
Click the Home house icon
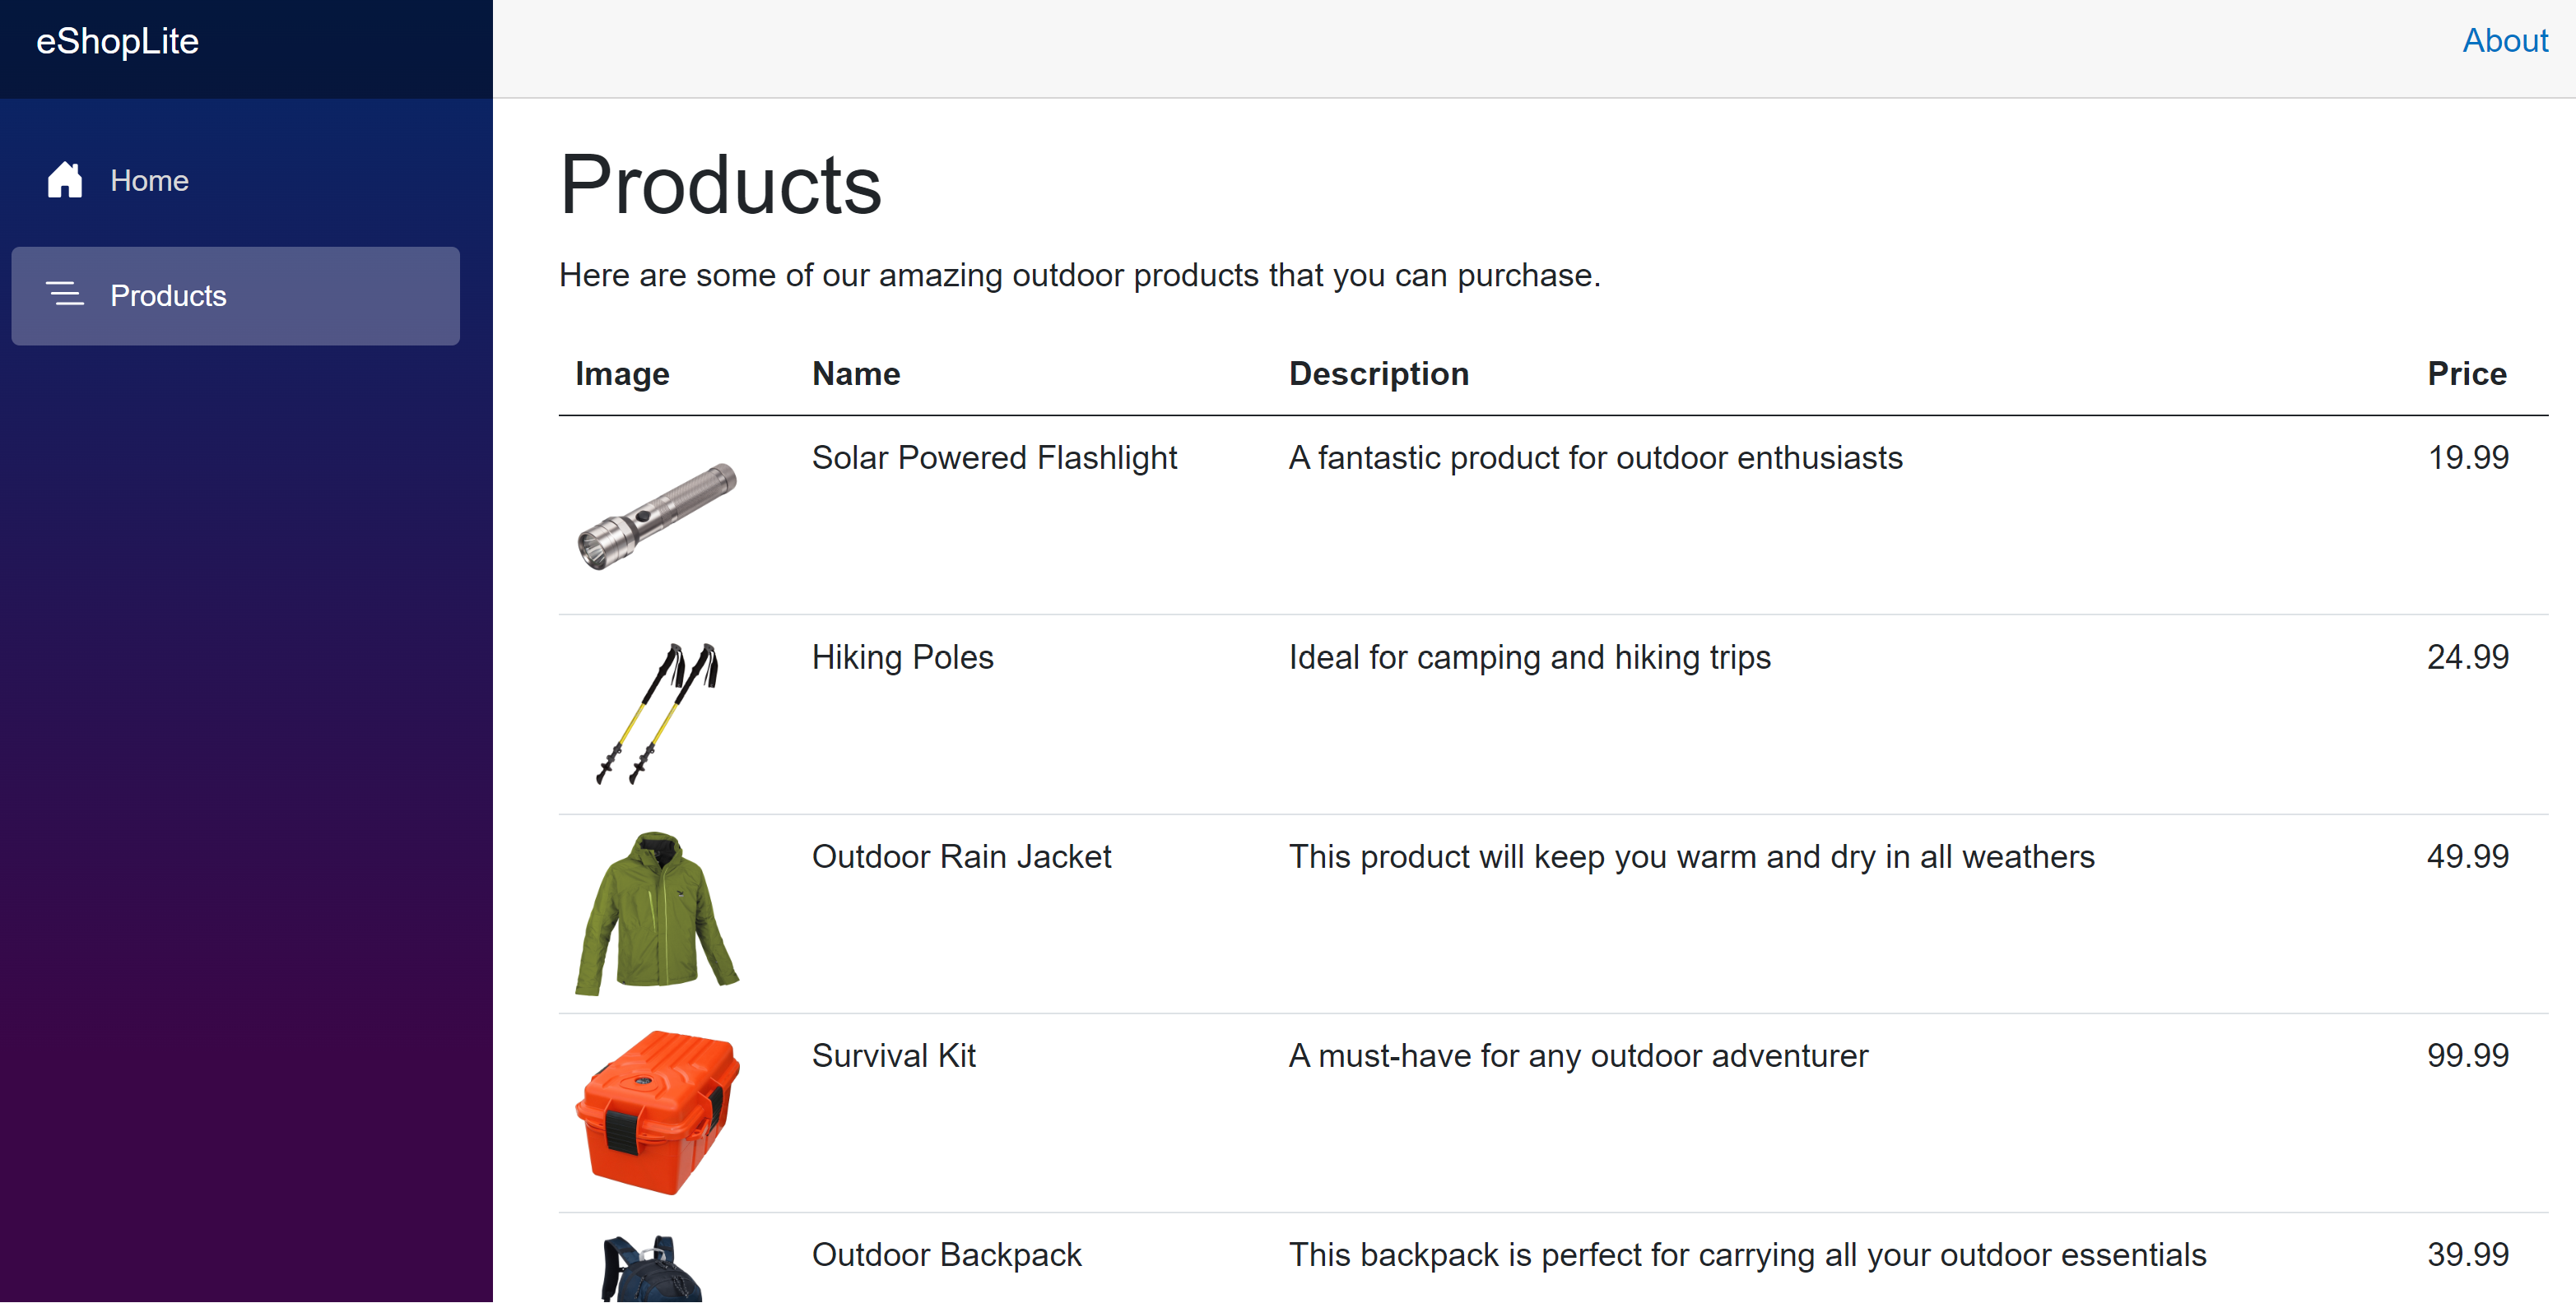[65, 180]
